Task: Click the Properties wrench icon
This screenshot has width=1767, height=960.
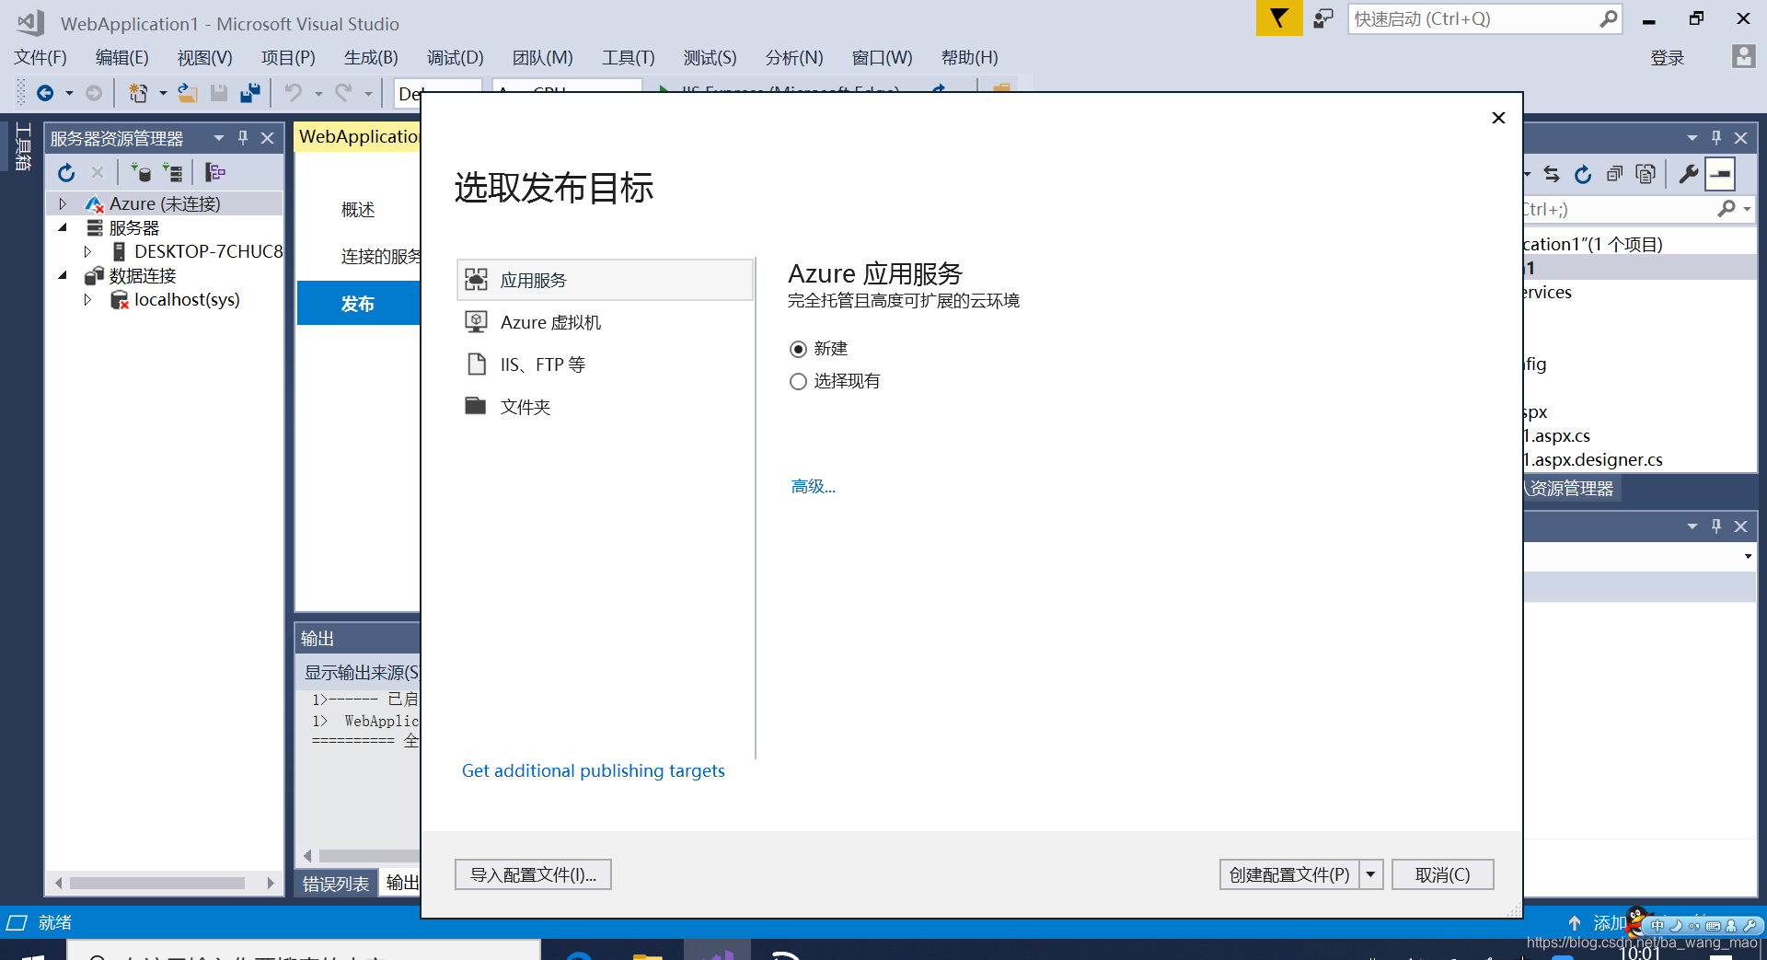Action: [1688, 174]
